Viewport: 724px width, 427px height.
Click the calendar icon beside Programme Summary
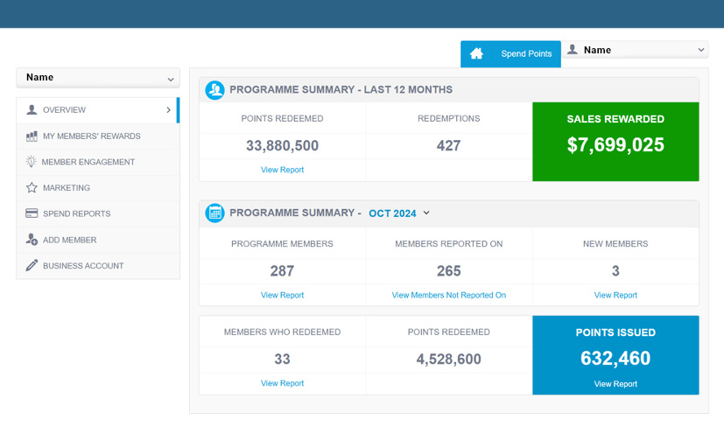click(214, 213)
